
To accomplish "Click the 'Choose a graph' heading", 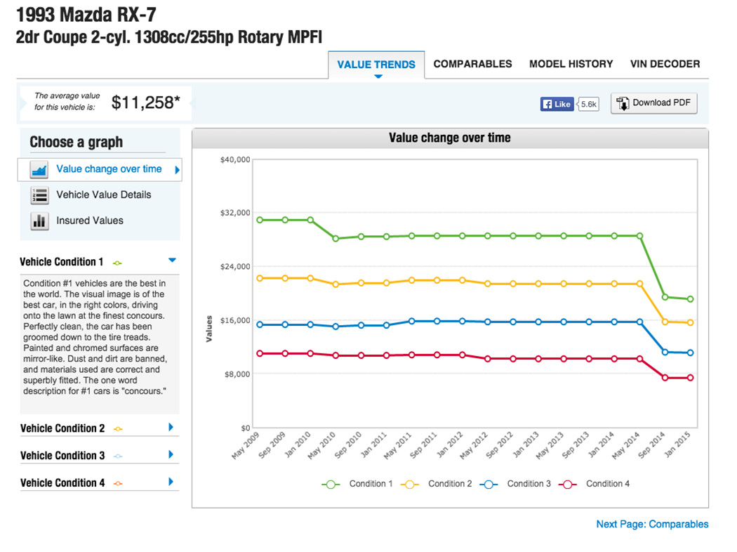I will point(76,142).
